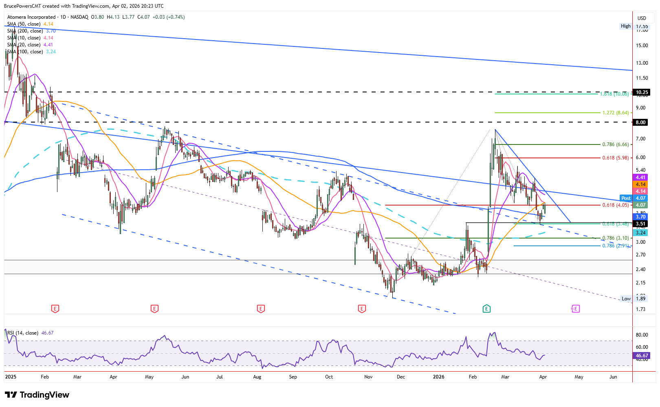Click the red earnings marker below February 2025
Screen dimensions: 660x407
pos(55,309)
